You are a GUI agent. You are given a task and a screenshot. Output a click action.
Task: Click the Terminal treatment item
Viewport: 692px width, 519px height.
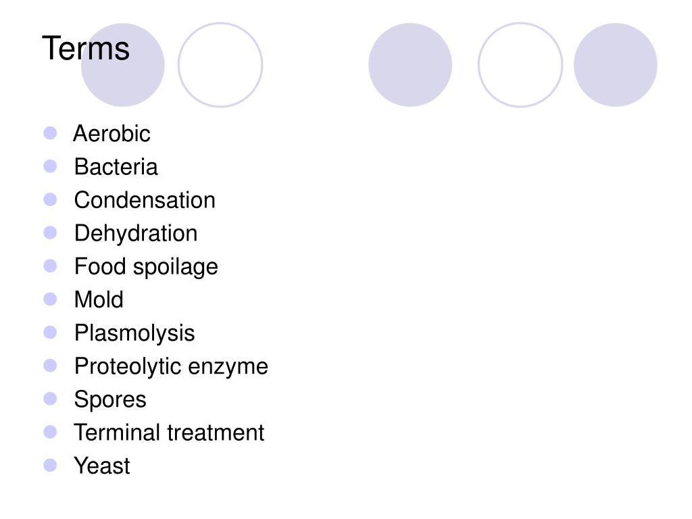(169, 432)
